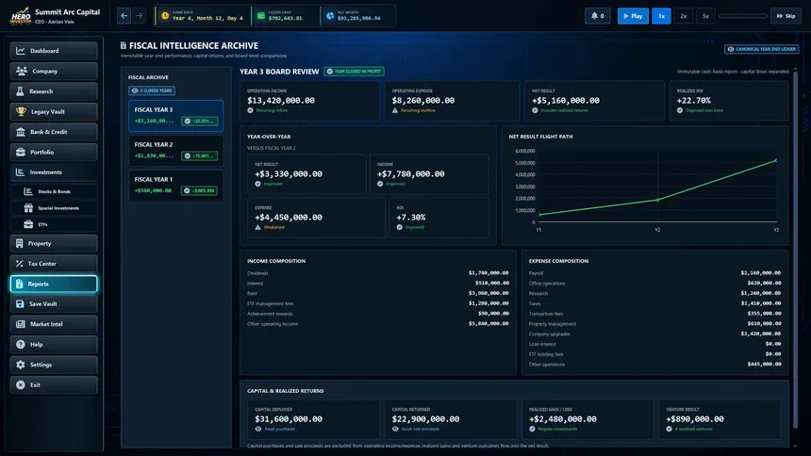
Task: Click year-over-year Expense +$4,450,000.00 card
Action: click(316, 218)
